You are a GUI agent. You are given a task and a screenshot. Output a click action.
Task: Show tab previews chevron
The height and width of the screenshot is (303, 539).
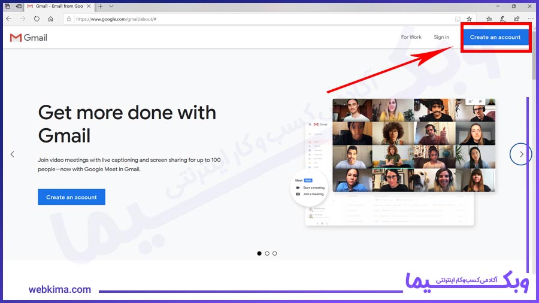click(111, 6)
